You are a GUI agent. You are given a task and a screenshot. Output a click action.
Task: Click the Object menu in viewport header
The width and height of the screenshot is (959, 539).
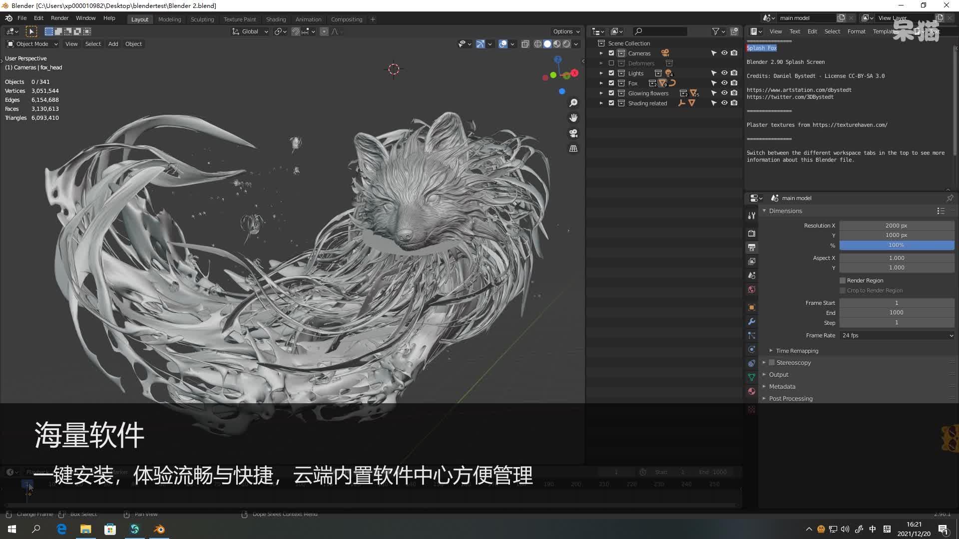click(x=133, y=44)
